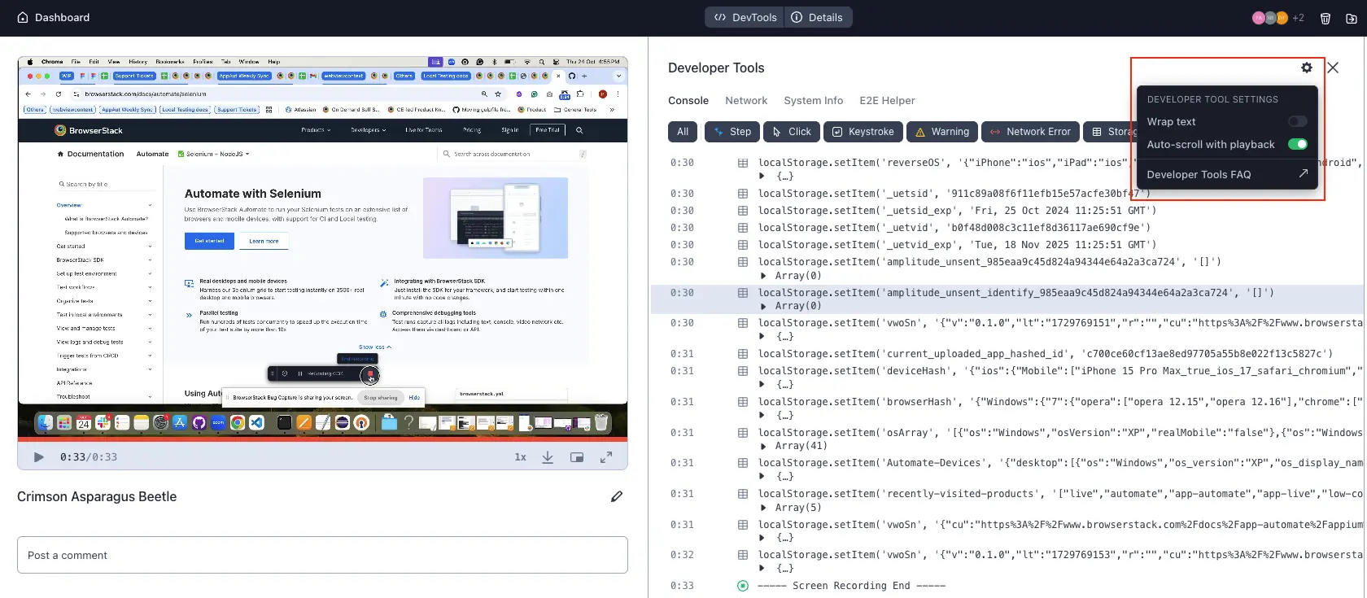
Task: Click the exit icon at the header's right end
Action: (x=1352, y=18)
